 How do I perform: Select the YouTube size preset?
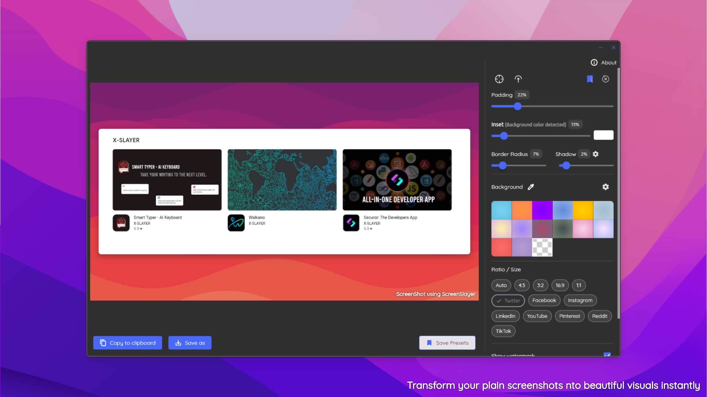click(x=537, y=316)
